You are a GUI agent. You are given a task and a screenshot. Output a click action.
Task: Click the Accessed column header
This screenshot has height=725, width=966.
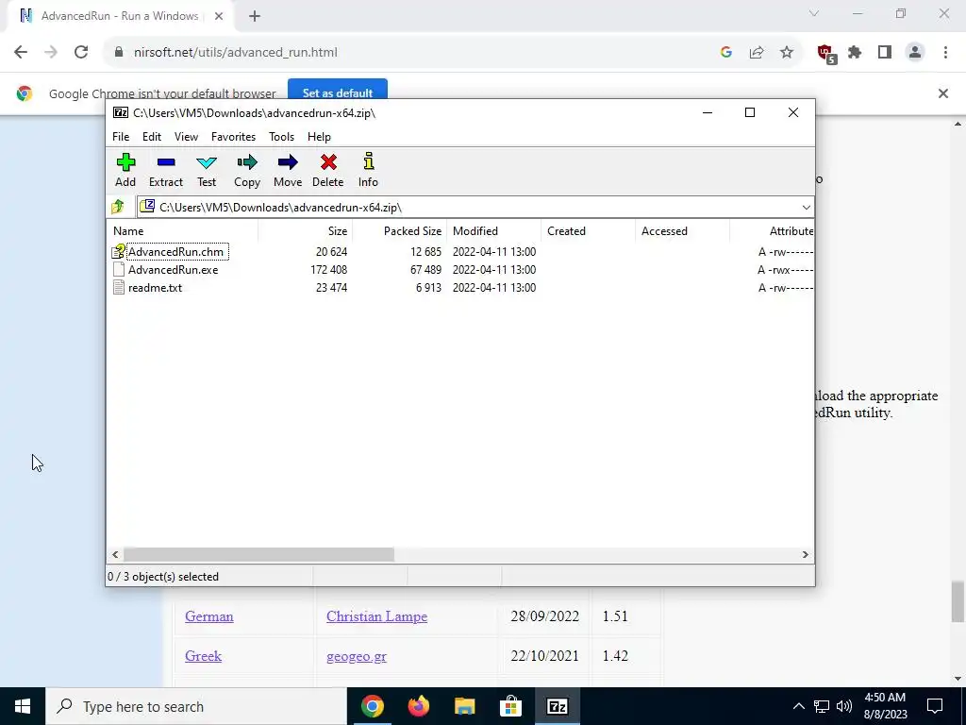click(682, 231)
